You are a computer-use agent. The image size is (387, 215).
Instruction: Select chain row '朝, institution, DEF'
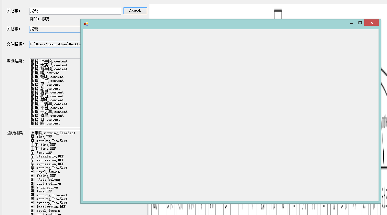[x=48, y=207]
